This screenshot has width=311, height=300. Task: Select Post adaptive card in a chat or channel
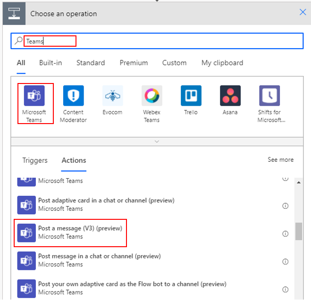pyautogui.click(x=106, y=200)
